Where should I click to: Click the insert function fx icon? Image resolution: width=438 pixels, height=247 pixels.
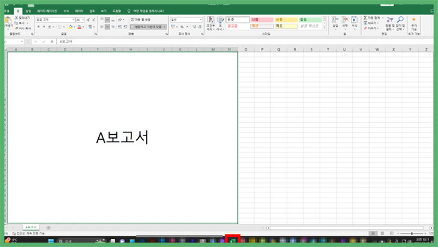52,41
